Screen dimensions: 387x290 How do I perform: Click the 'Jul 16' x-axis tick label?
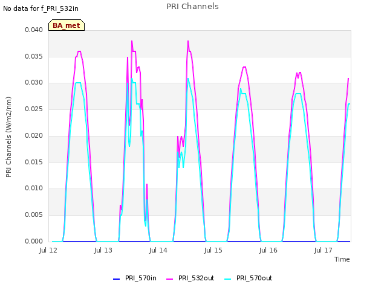[268, 250]
